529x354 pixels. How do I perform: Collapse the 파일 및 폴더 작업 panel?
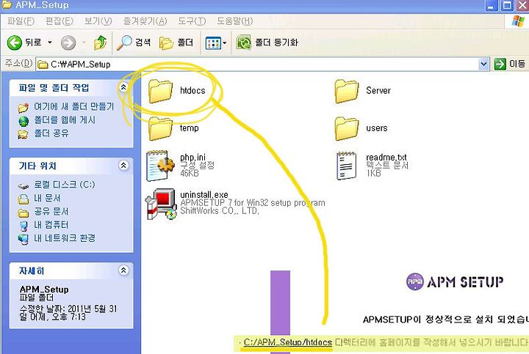tap(123, 87)
